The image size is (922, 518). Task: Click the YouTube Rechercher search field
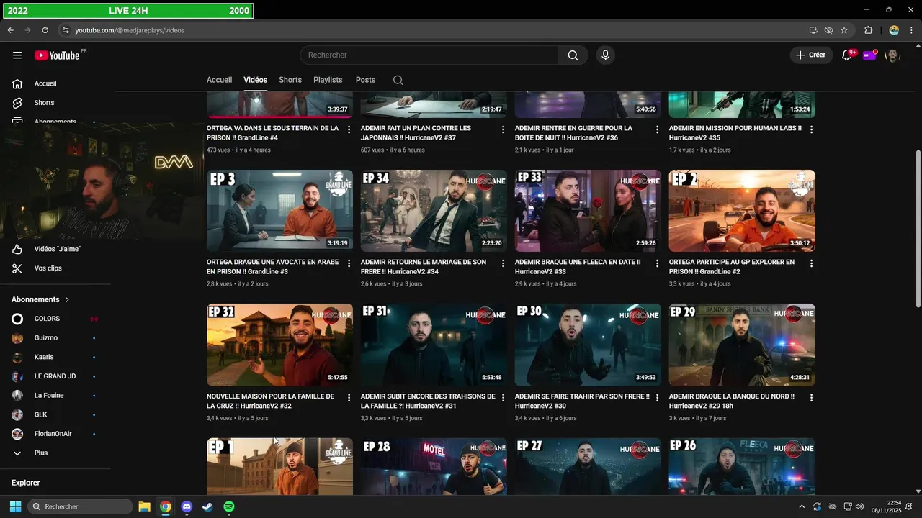pos(429,55)
